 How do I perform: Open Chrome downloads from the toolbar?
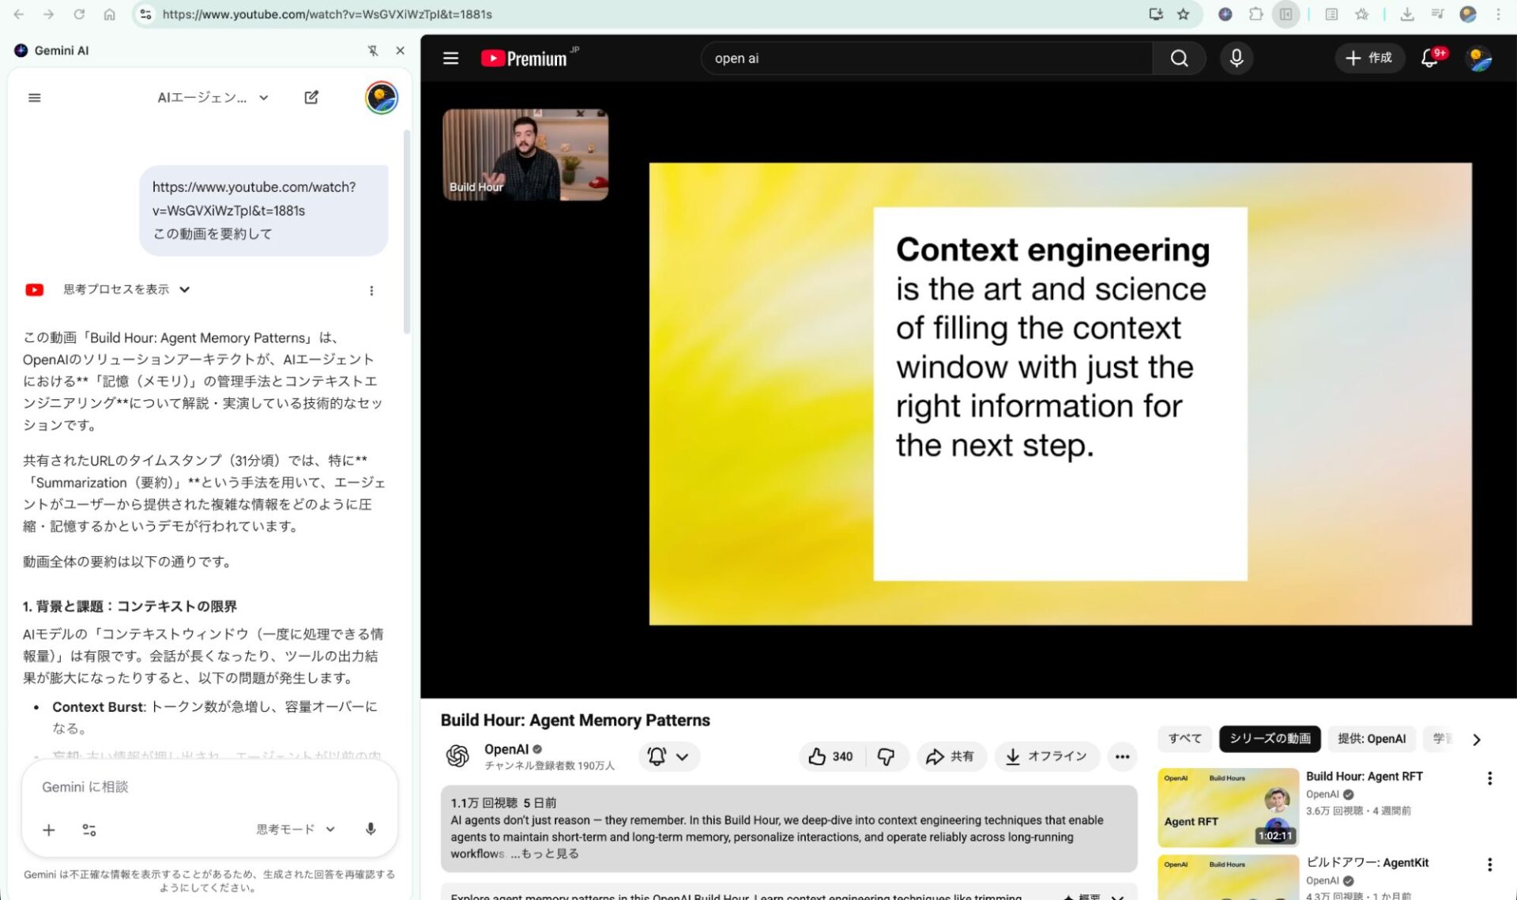click(1407, 14)
